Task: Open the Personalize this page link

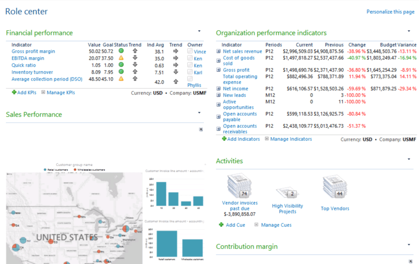Action: pyautogui.click(x=390, y=11)
